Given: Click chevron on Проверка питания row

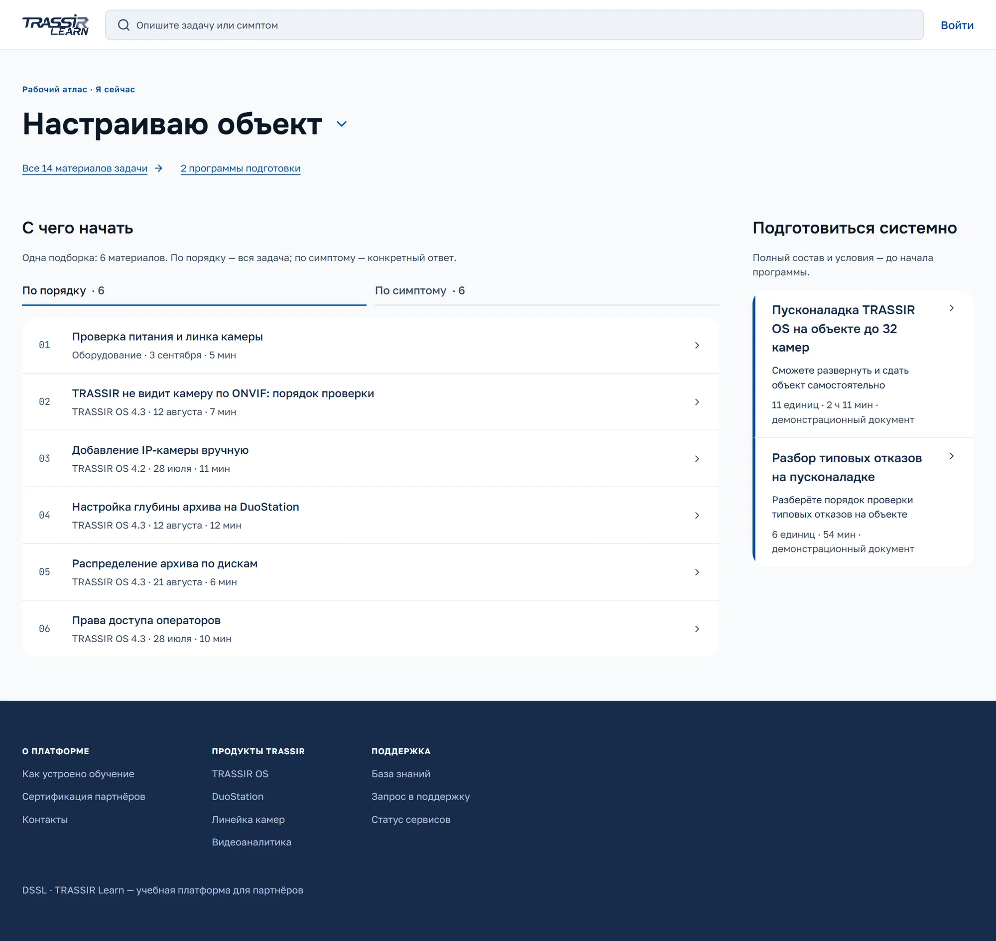Looking at the screenshot, I should coord(697,345).
